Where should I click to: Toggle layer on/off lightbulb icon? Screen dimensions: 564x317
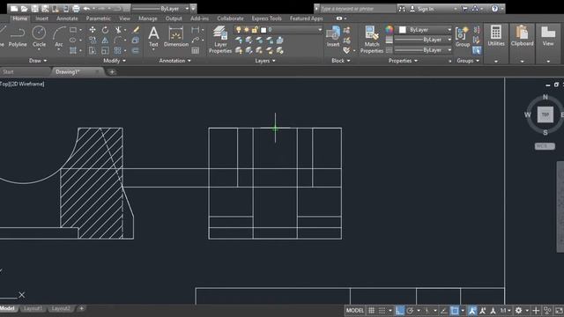coord(238,29)
